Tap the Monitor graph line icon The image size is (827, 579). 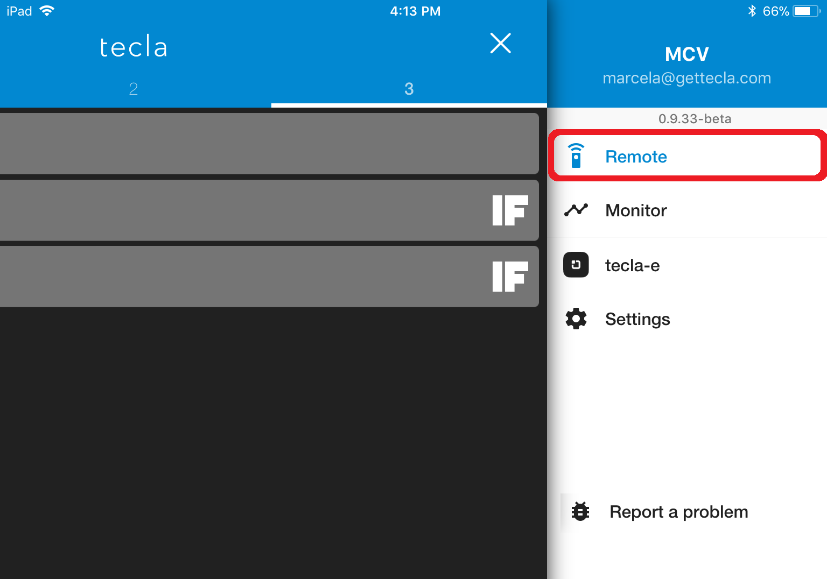576,210
